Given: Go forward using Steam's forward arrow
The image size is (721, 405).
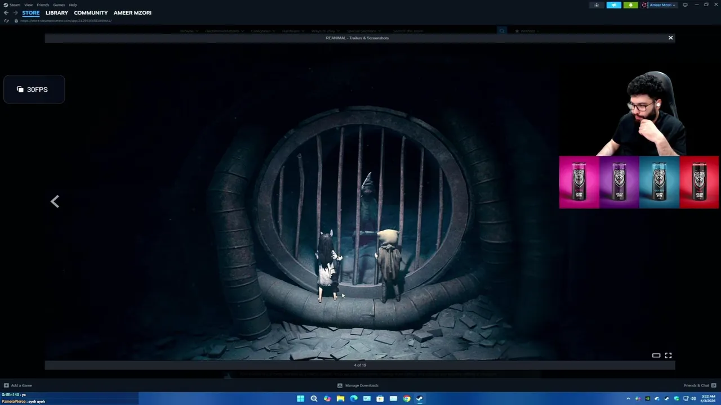Looking at the screenshot, I should pyautogui.click(x=15, y=12).
